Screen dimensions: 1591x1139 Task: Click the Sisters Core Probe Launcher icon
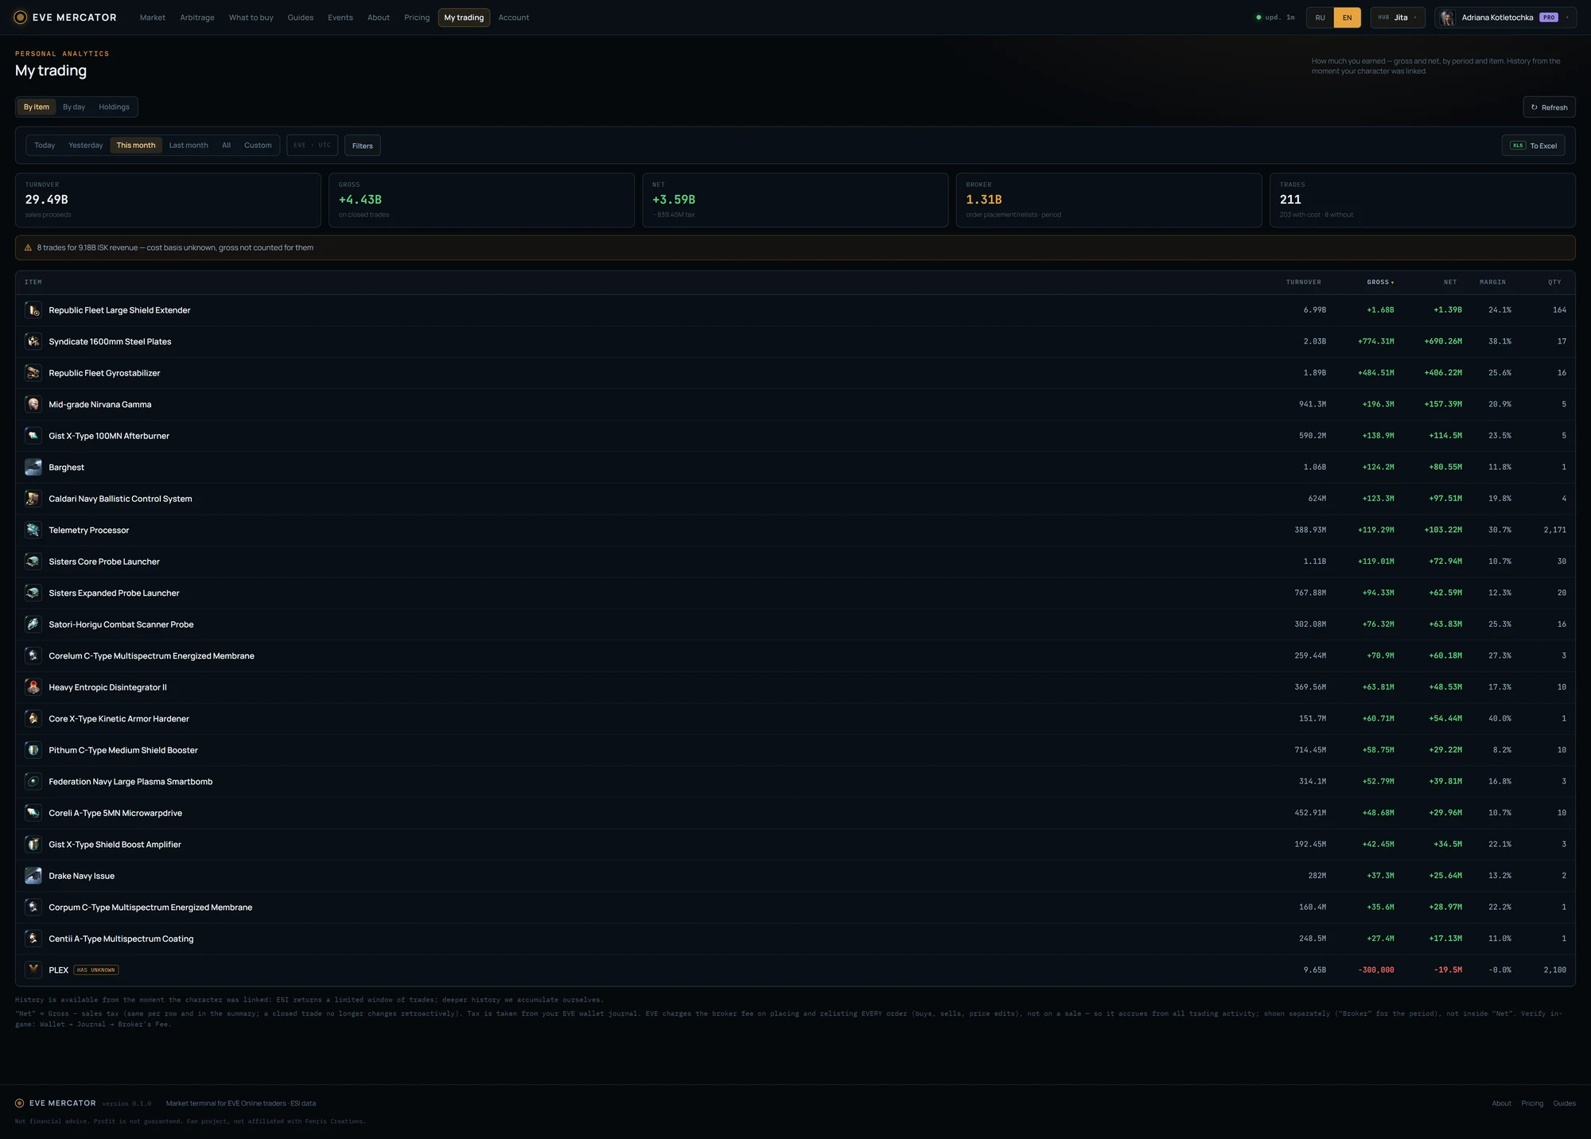point(33,562)
